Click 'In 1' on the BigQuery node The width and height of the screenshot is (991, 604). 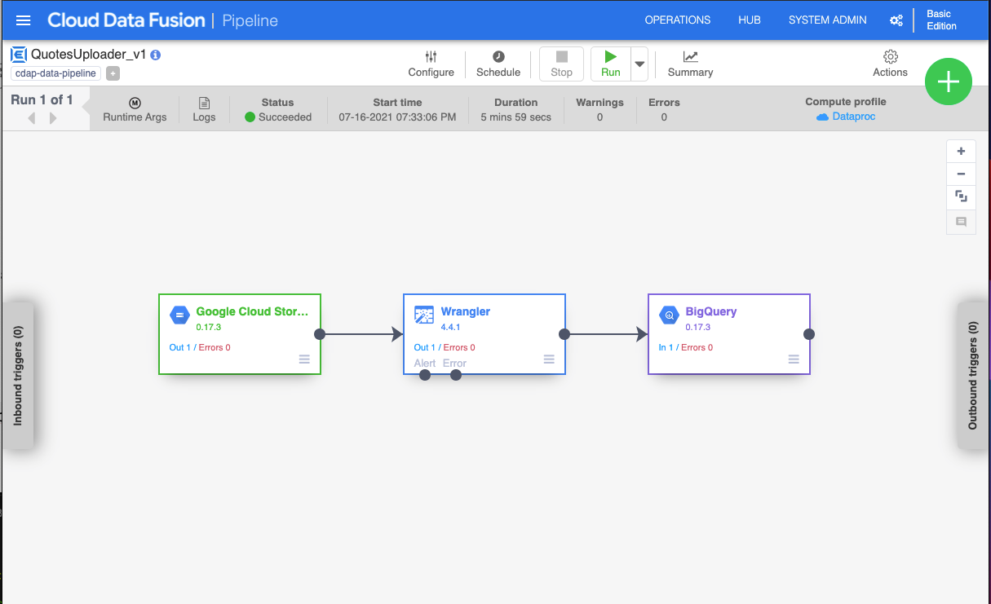(666, 348)
